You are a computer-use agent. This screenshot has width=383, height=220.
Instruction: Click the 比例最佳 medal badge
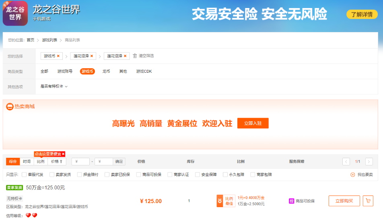point(226,201)
